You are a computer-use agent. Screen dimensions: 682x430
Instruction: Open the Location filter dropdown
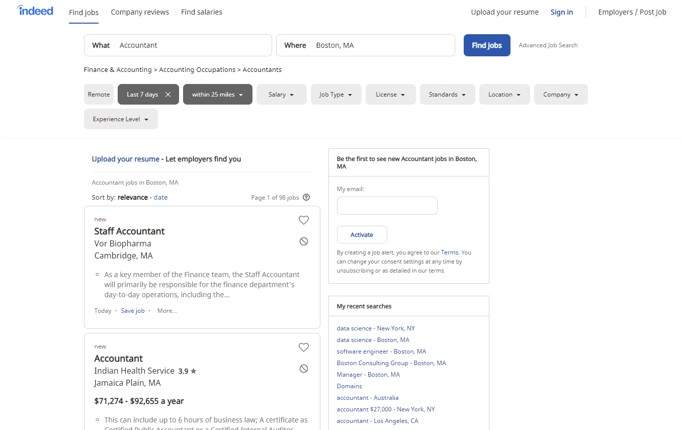504,95
